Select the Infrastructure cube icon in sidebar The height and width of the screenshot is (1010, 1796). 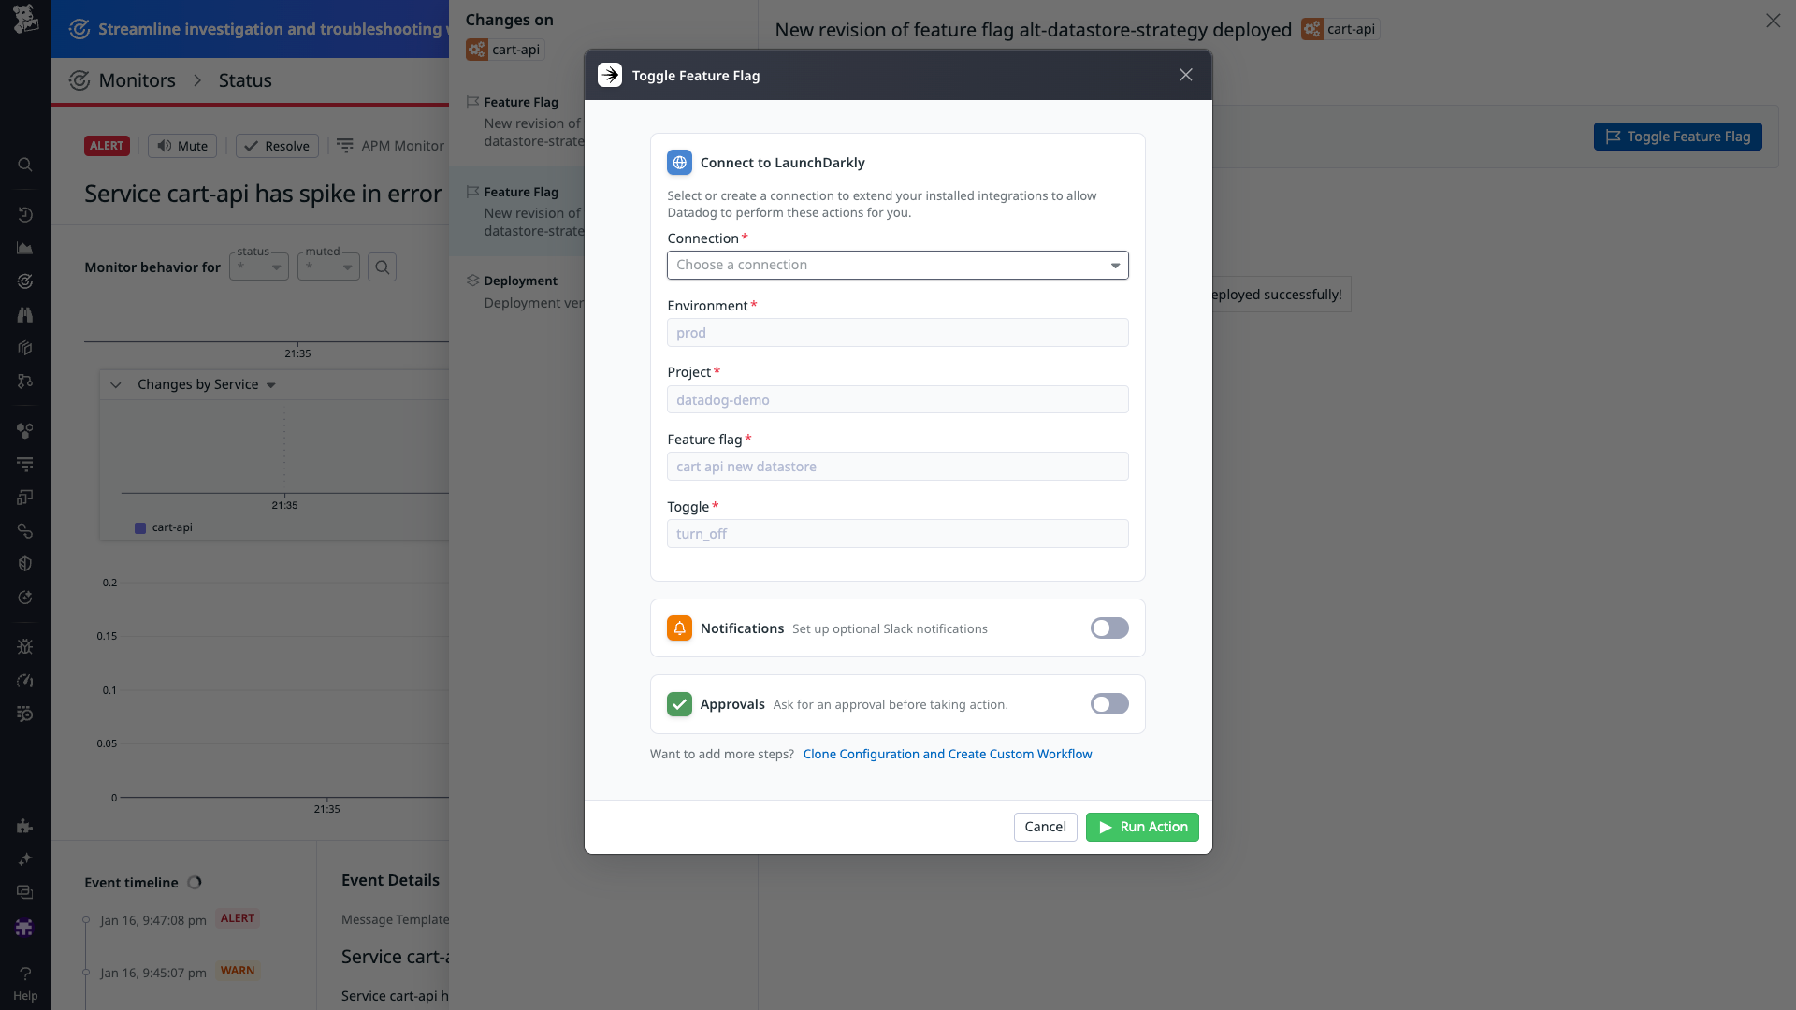pos(25,347)
